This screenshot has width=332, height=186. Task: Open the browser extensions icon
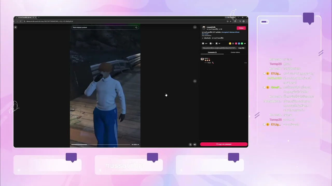pos(235,21)
